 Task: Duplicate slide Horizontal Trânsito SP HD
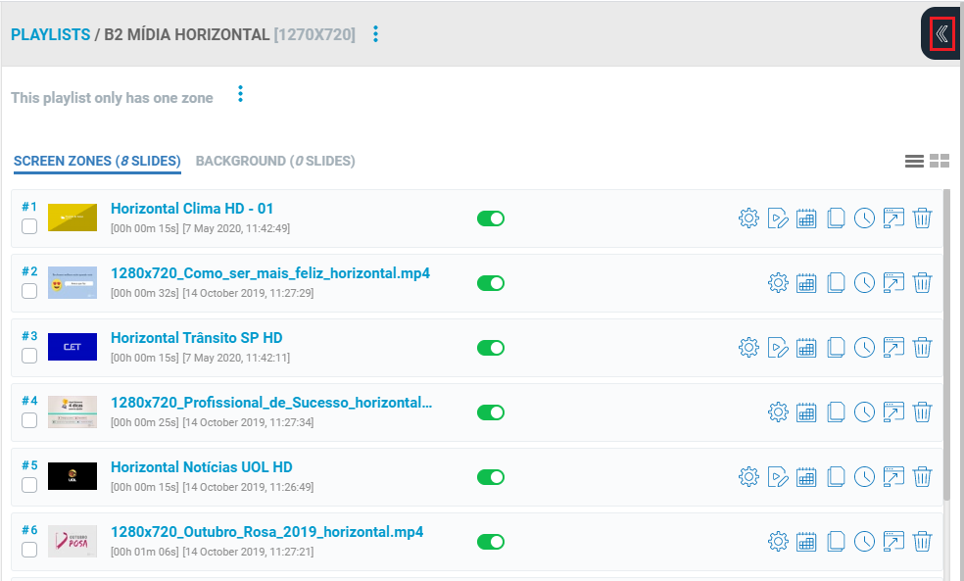tap(836, 348)
